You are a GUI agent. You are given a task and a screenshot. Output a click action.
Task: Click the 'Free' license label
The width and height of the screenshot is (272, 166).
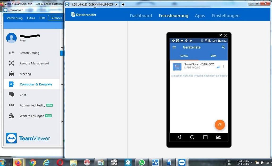[23, 40]
